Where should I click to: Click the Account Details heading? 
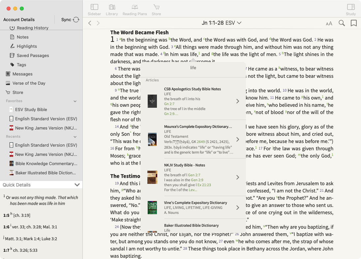(x=19, y=19)
